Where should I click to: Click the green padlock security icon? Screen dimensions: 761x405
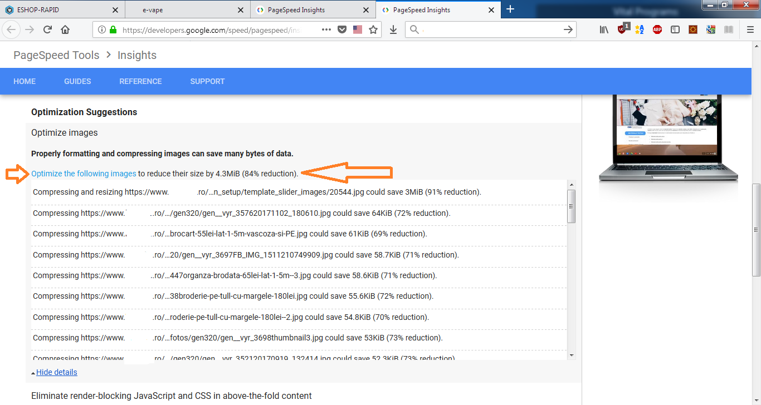[x=113, y=29]
